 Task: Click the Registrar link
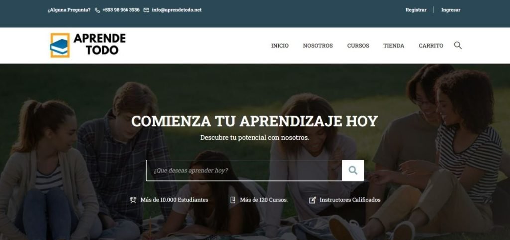point(416,10)
